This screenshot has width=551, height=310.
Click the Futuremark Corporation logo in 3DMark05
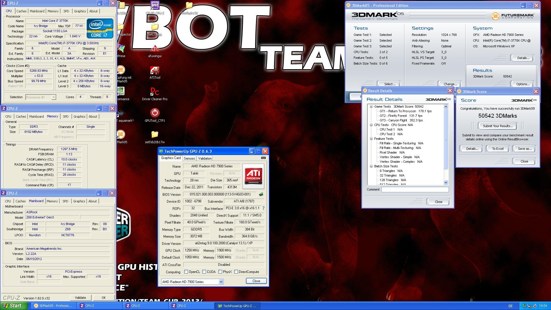click(513, 16)
